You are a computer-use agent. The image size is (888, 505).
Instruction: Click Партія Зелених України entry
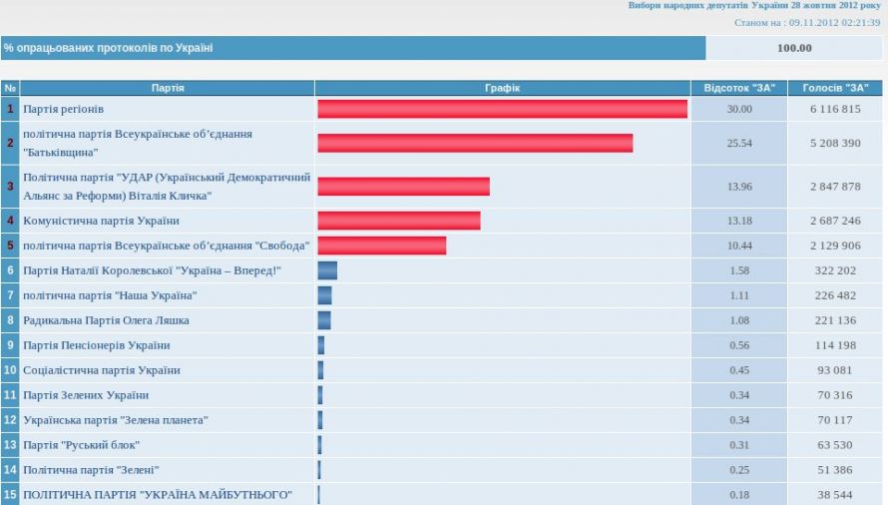pos(86,395)
